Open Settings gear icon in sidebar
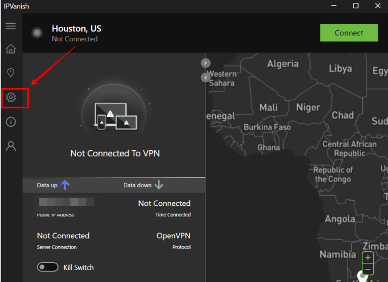The image size is (388, 282). 11,97
